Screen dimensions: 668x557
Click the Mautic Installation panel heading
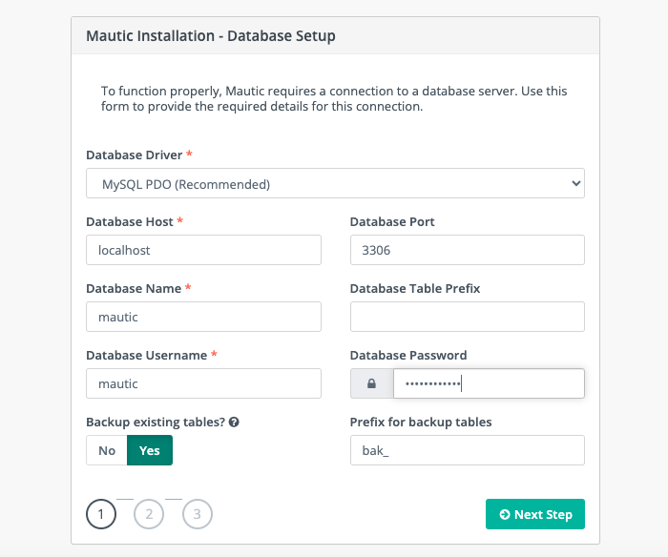(211, 37)
